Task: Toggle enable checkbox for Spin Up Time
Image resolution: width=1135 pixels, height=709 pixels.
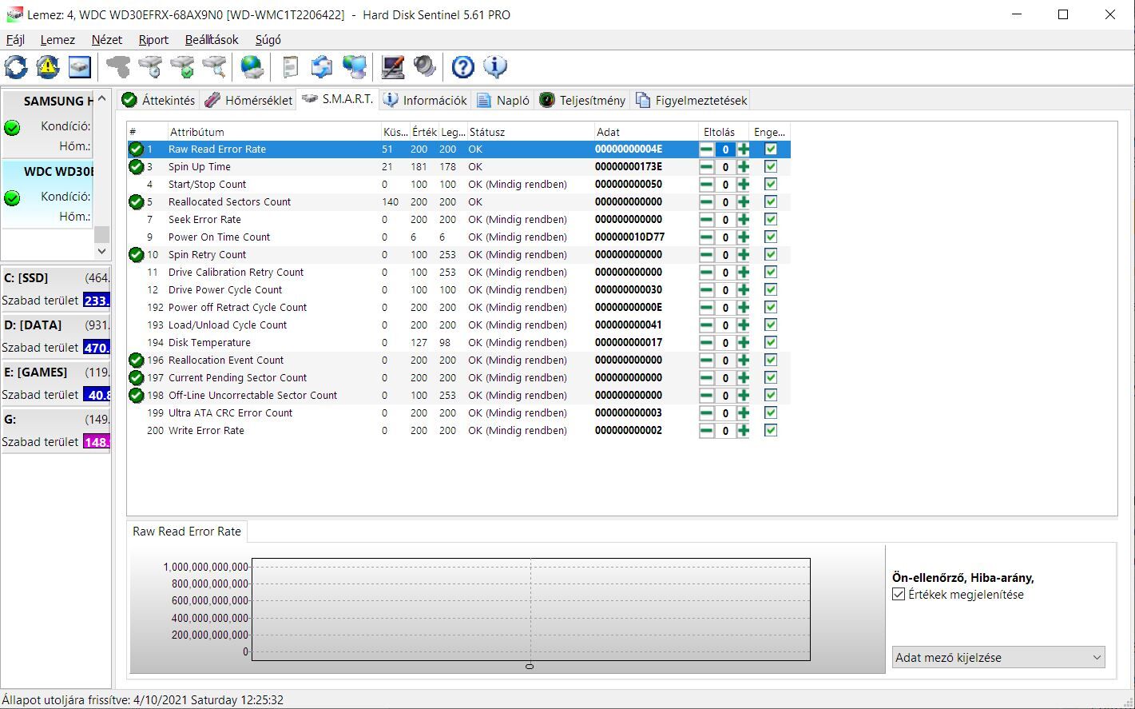Action: click(x=771, y=167)
